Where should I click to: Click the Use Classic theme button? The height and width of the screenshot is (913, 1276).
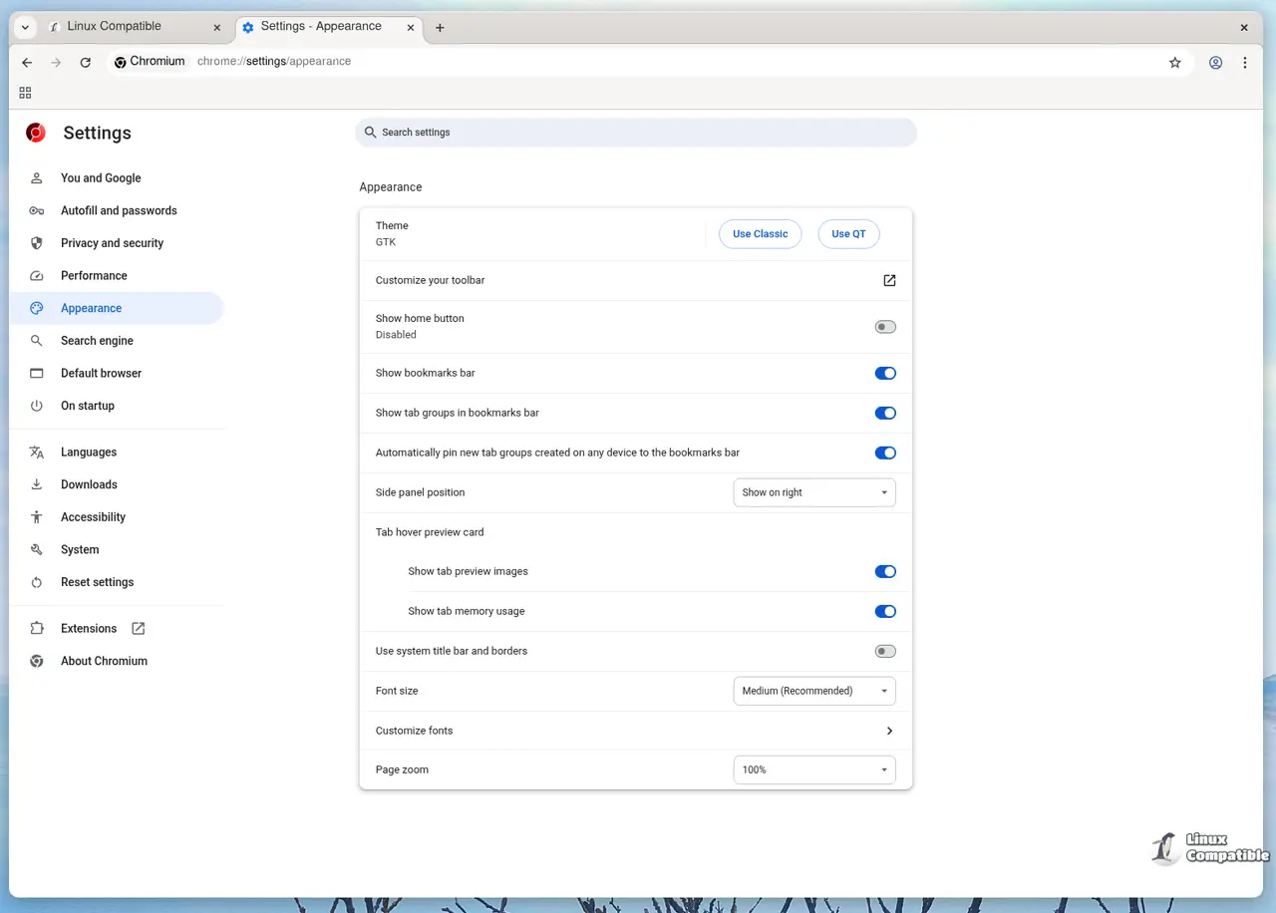pos(760,233)
